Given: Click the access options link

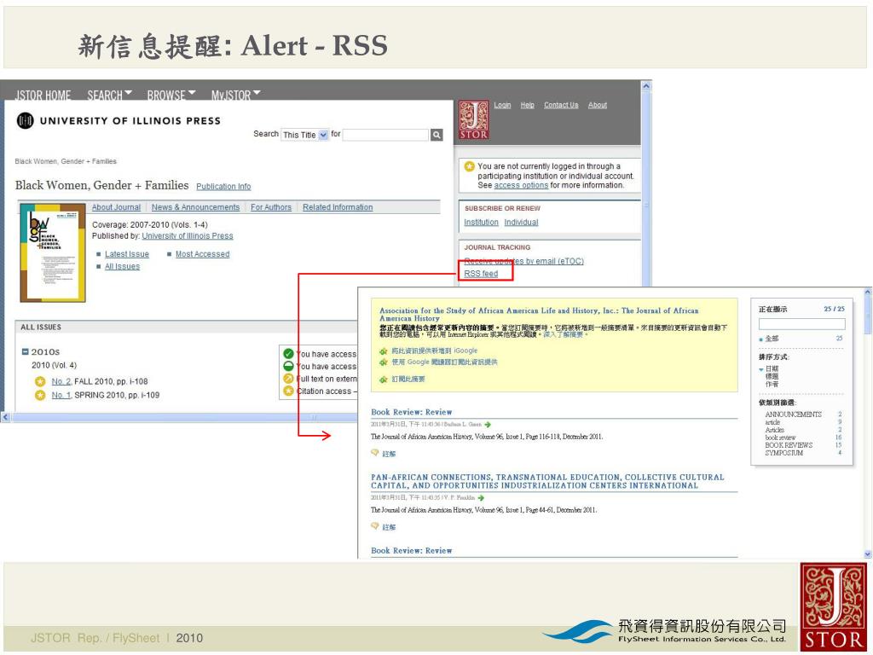Looking at the screenshot, I should (x=521, y=185).
